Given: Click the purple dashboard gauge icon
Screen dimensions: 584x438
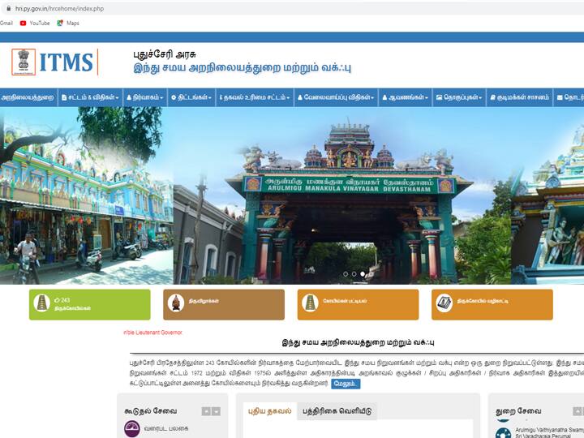Looking at the screenshot, I should [132, 429].
